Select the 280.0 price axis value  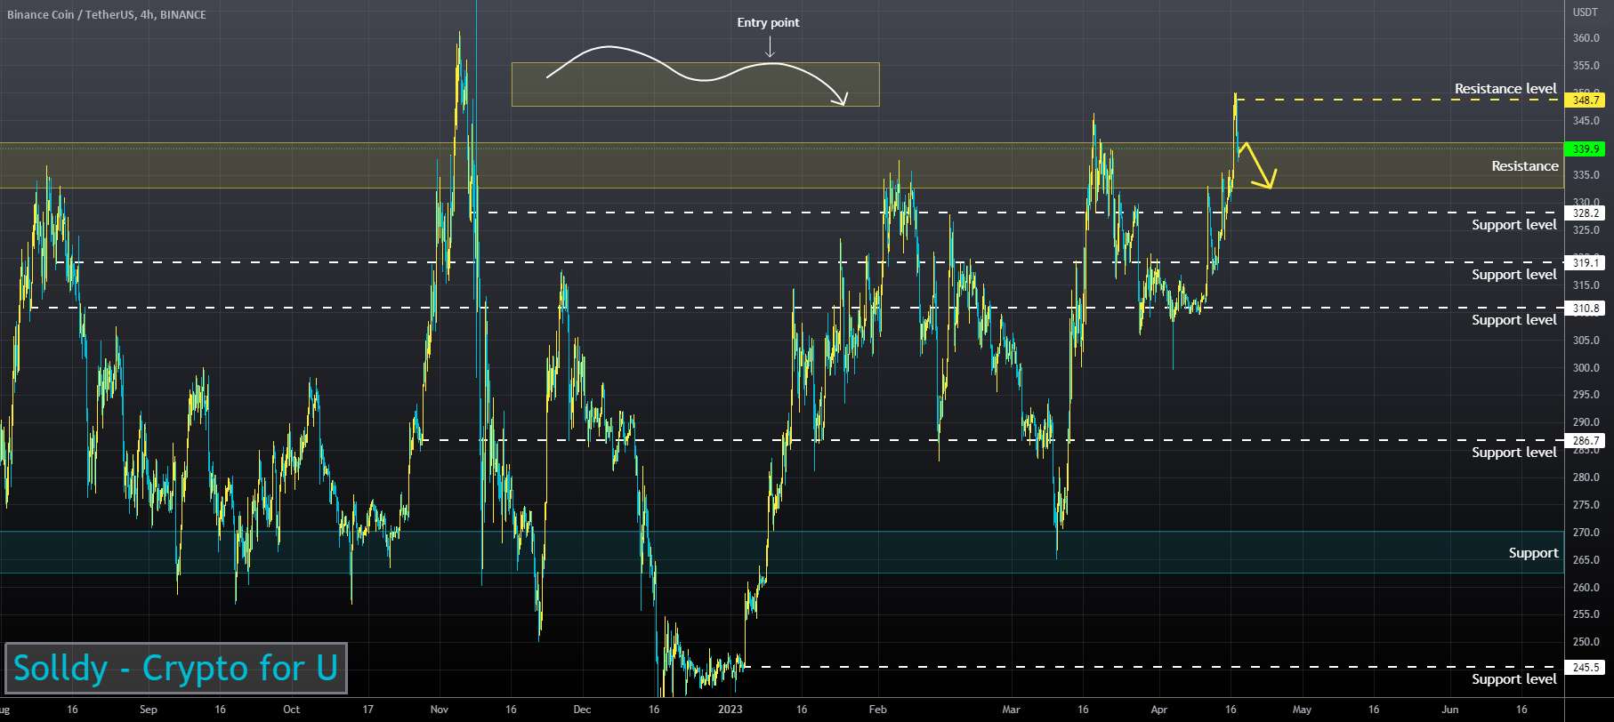(1586, 477)
